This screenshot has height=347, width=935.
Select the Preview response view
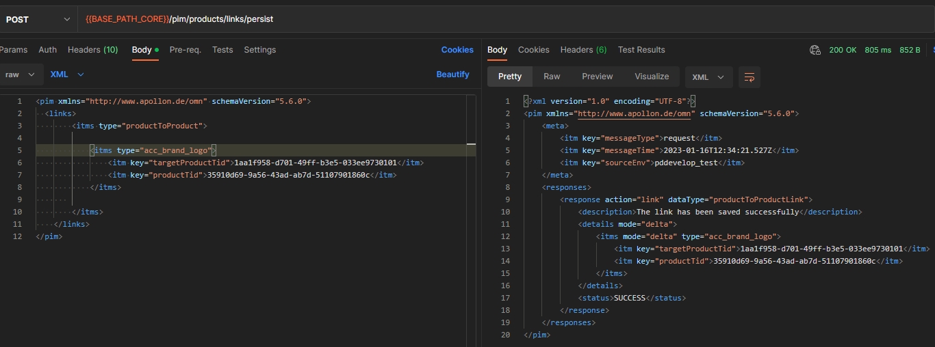(597, 77)
